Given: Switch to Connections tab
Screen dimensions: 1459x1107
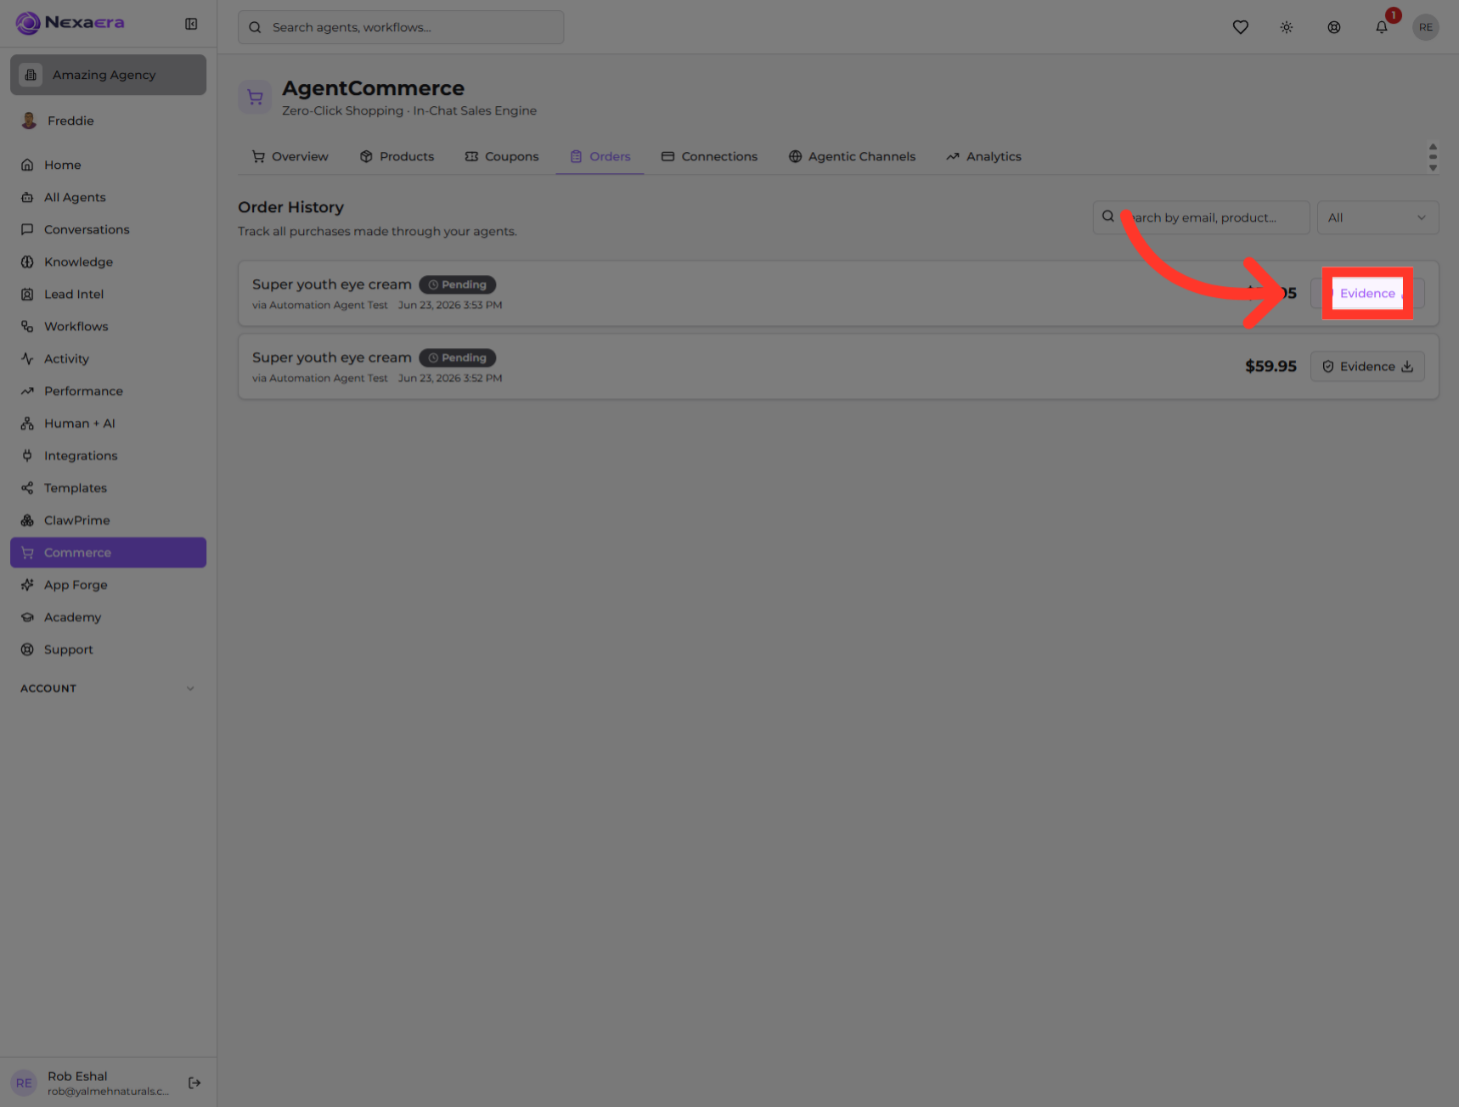Looking at the screenshot, I should point(709,156).
